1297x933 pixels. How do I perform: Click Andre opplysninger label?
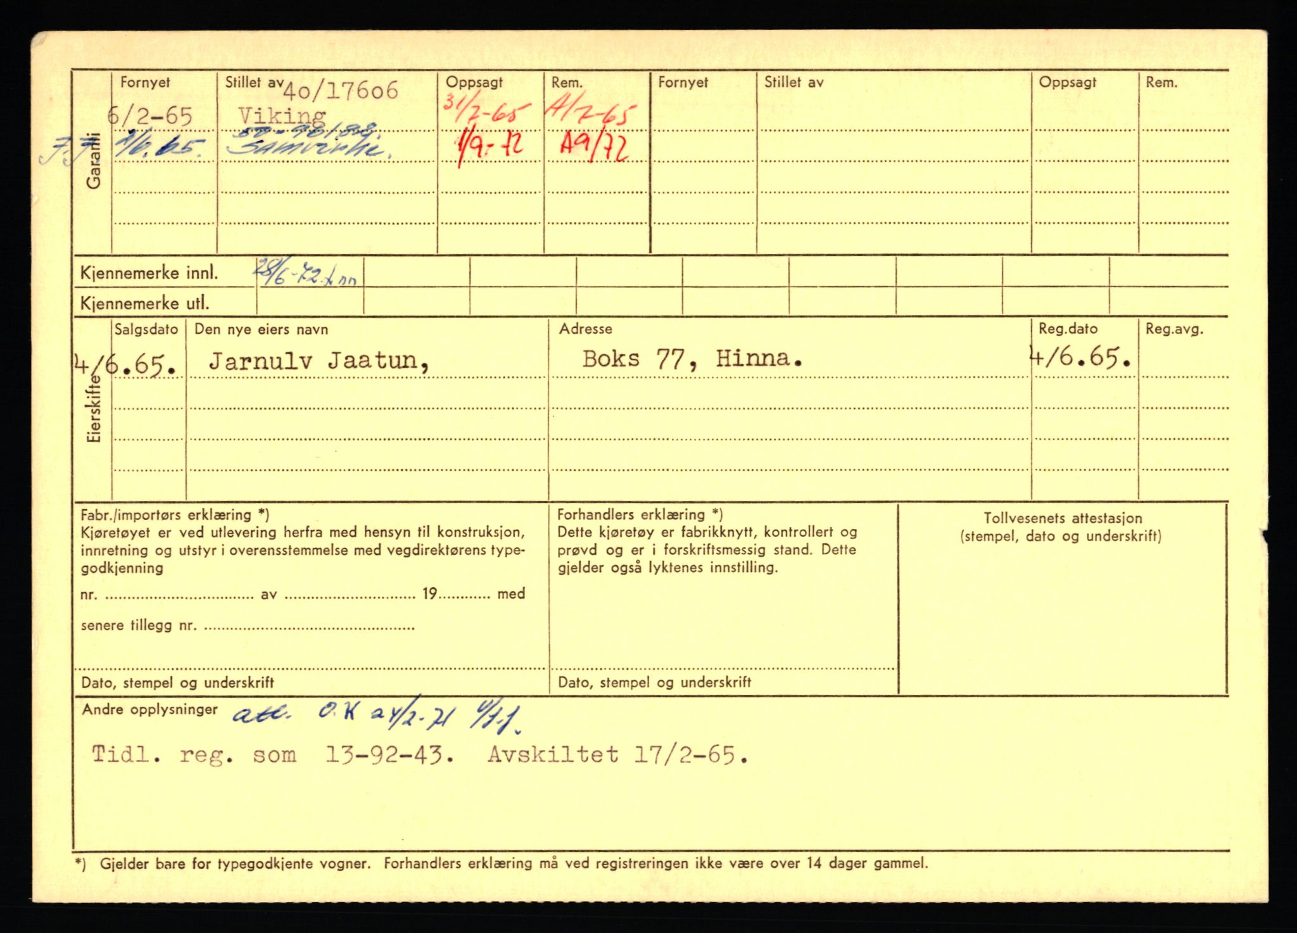(149, 710)
